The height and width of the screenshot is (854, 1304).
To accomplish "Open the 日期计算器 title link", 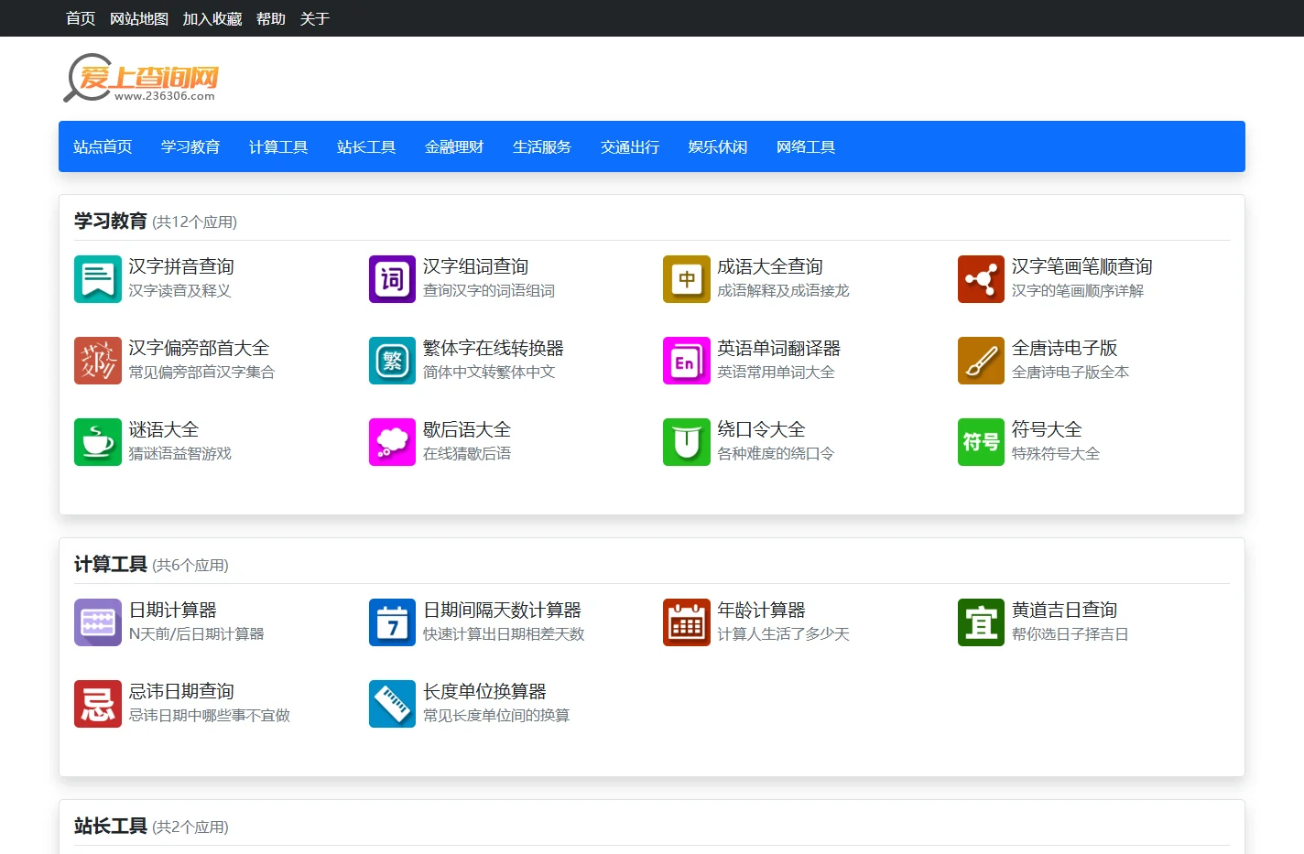I will pyautogui.click(x=173, y=610).
